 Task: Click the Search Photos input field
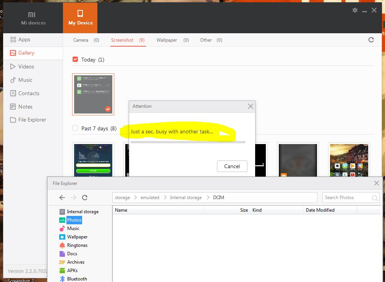[346, 198]
